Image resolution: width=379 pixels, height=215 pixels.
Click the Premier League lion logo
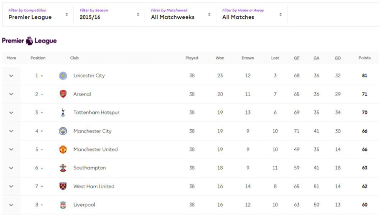point(29,40)
